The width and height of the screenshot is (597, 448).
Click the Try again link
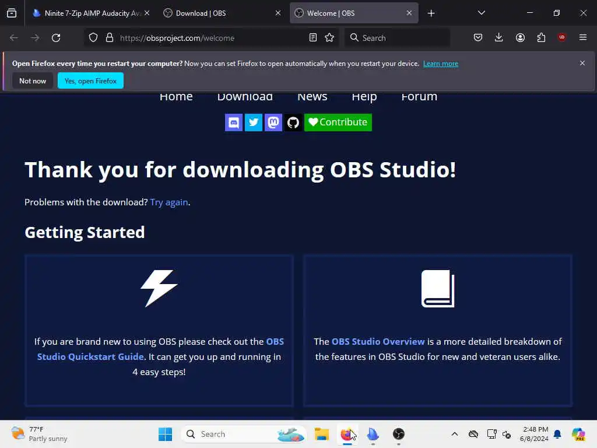tap(169, 202)
